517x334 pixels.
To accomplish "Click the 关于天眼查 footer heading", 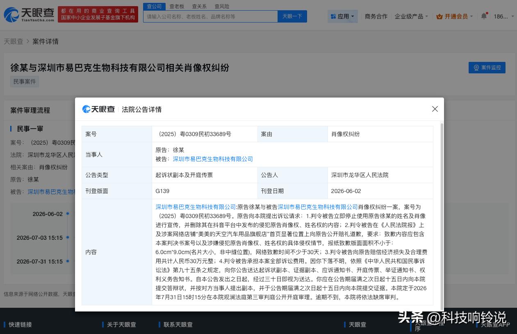I will 121,325.
